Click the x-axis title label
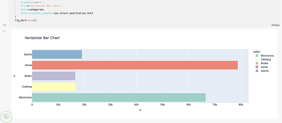This screenshot has height=123, width=282. point(140,110)
